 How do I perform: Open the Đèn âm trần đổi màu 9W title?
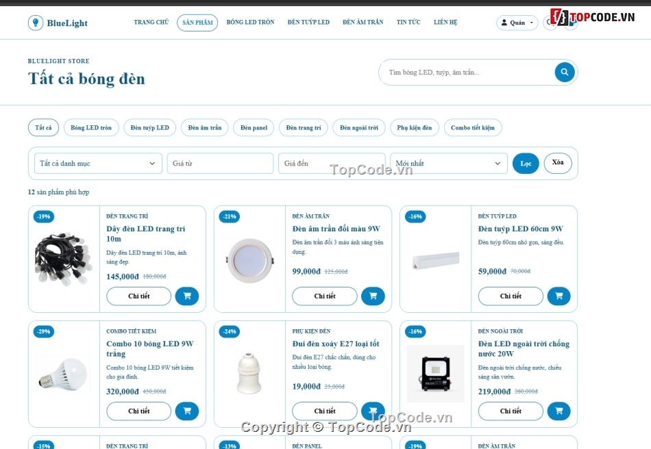336,229
